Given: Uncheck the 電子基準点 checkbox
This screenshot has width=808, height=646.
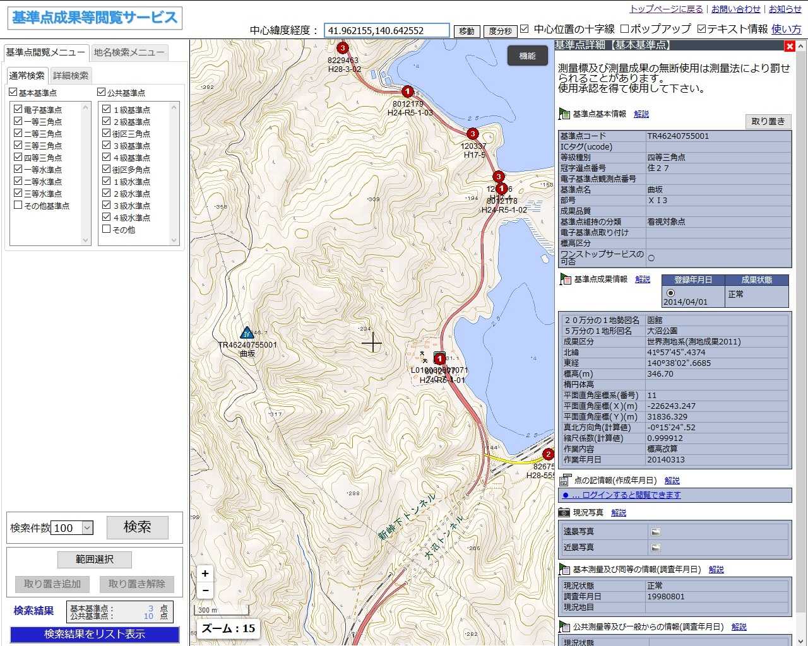Looking at the screenshot, I should (x=18, y=109).
